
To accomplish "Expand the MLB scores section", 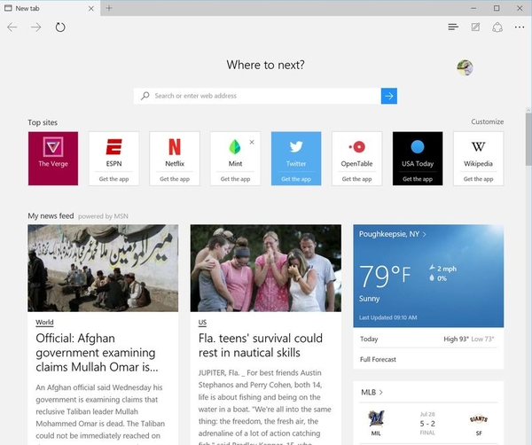I will coord(372,391).
